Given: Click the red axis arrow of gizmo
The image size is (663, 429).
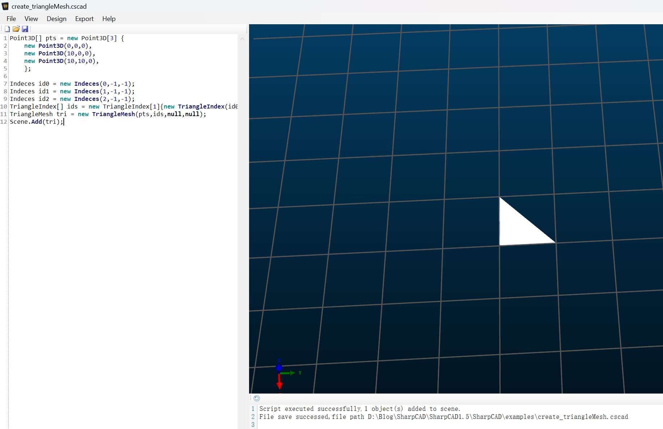Looking at the screenshot, I should [x=279, y=382].
